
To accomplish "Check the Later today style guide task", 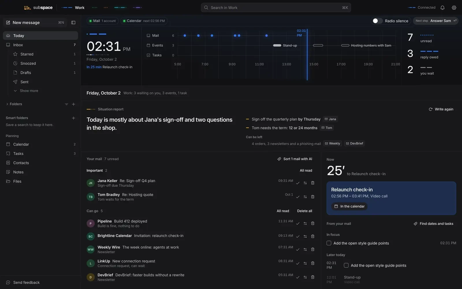I will tap(346, 265).
